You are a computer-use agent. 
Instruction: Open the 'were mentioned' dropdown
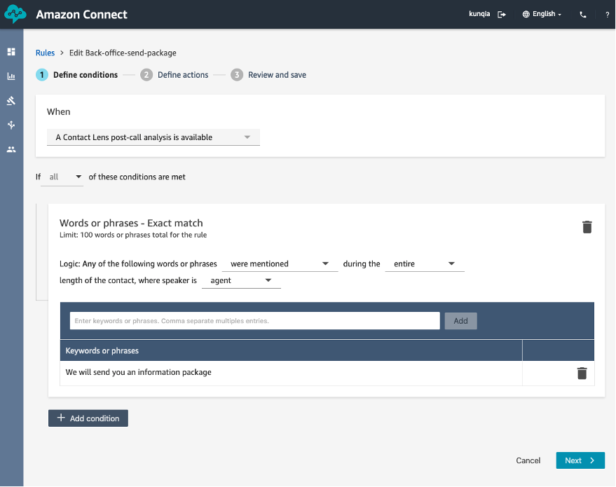[280, 264]
